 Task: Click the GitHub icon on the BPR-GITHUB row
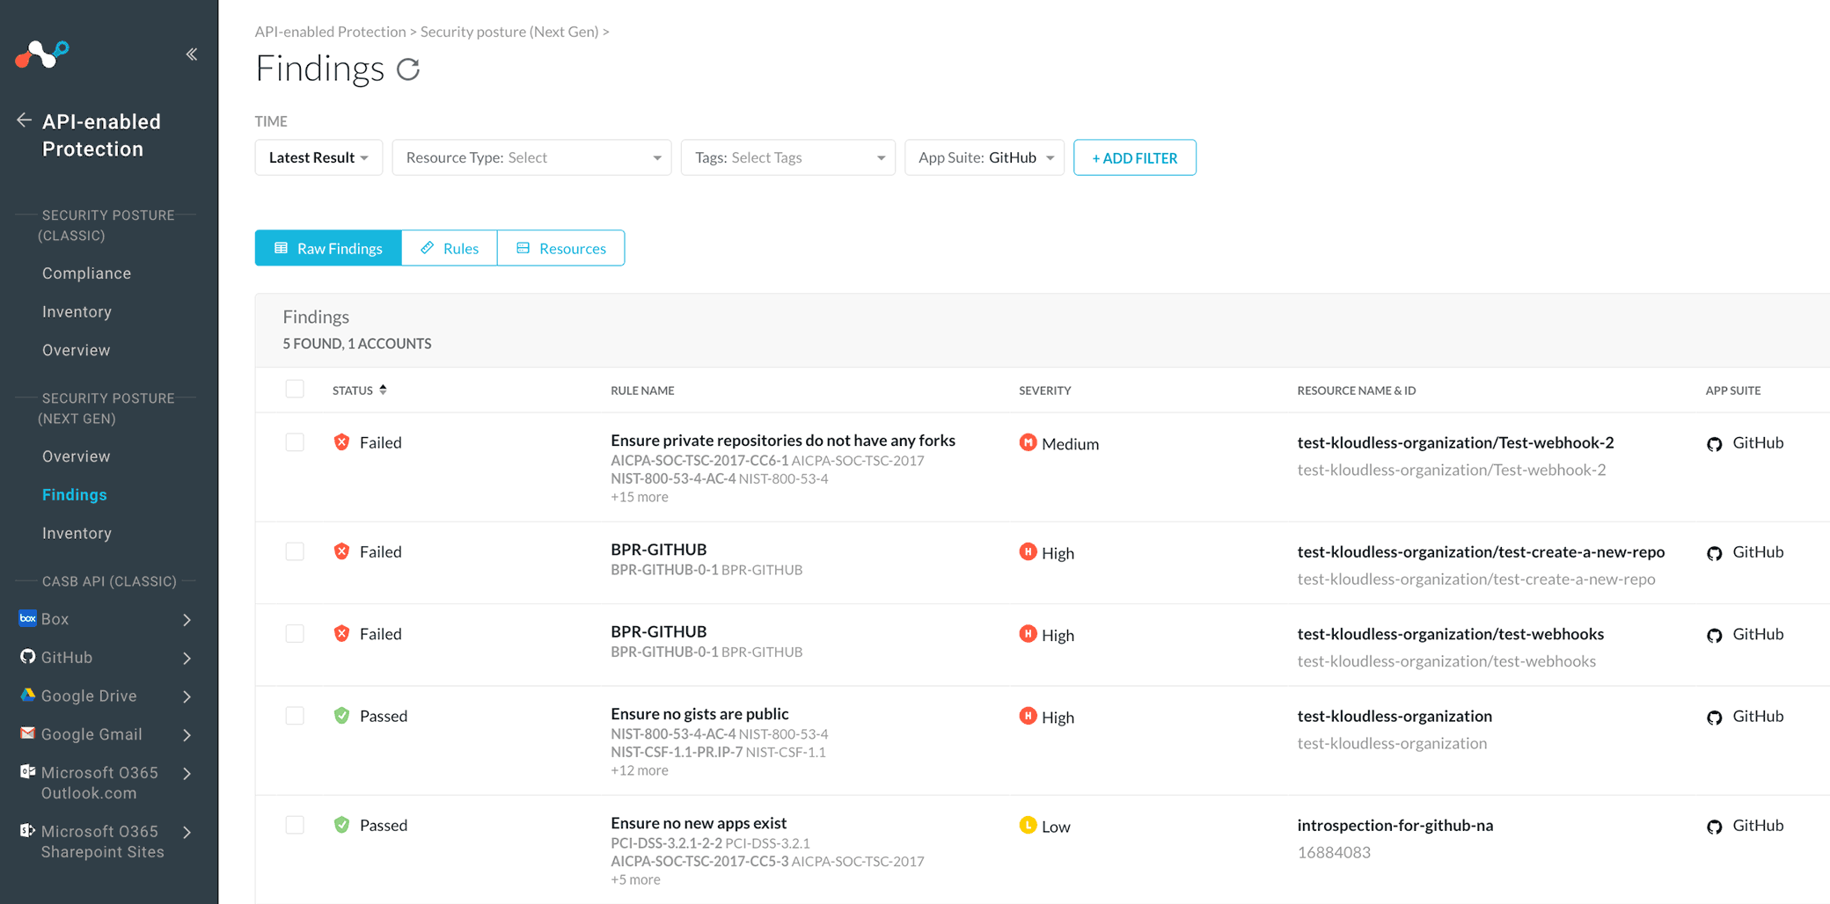pos(1714,553)
